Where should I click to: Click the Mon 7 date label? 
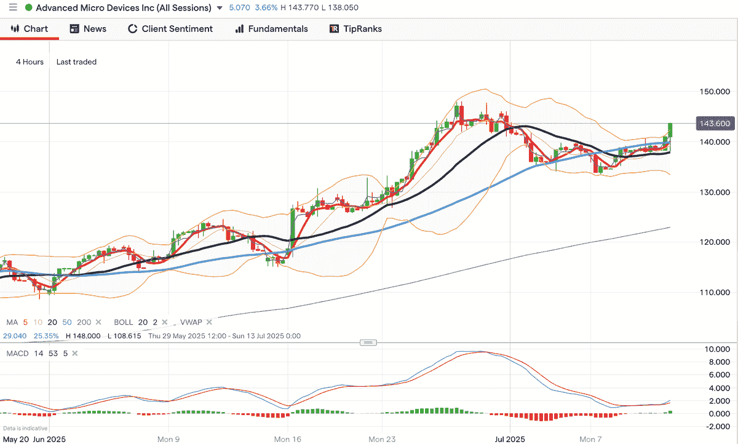[590, 440]
